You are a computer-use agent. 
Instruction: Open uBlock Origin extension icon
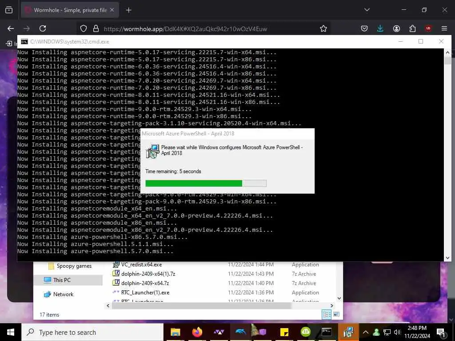click(x=428, y=28)
